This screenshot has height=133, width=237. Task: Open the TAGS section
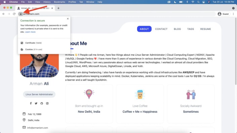[191, 29]
